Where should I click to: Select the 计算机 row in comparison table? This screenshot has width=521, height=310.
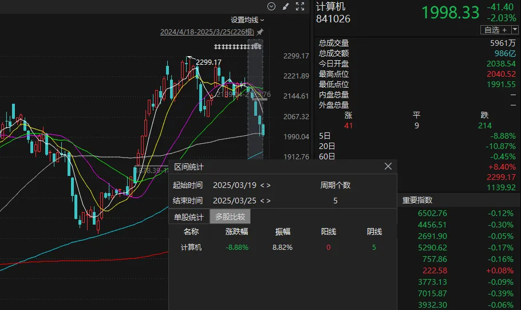click(191, 248)
